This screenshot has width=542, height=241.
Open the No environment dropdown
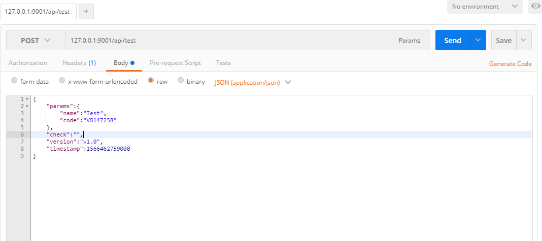[x=485, y=7]
